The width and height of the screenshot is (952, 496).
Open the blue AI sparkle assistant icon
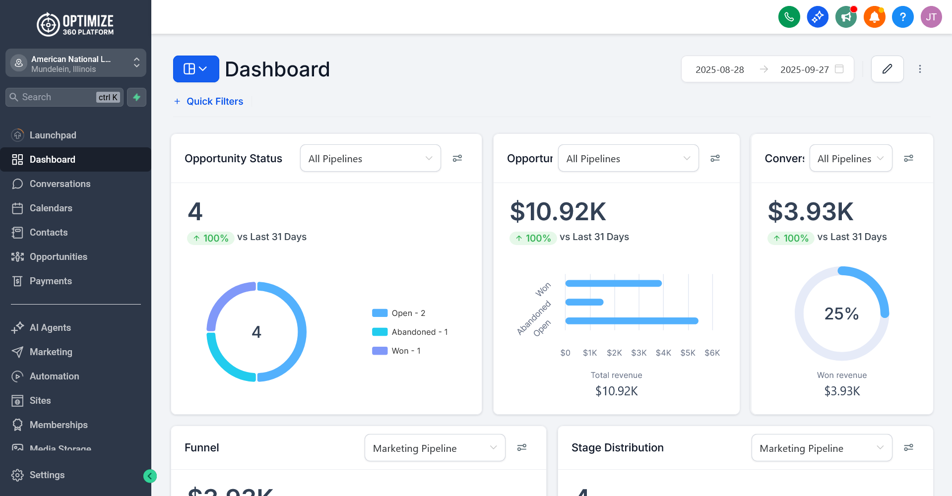[817, 17]
